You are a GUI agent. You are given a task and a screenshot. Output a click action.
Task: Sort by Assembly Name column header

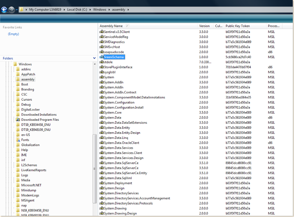pyautogui.click(x=111, y=26)
